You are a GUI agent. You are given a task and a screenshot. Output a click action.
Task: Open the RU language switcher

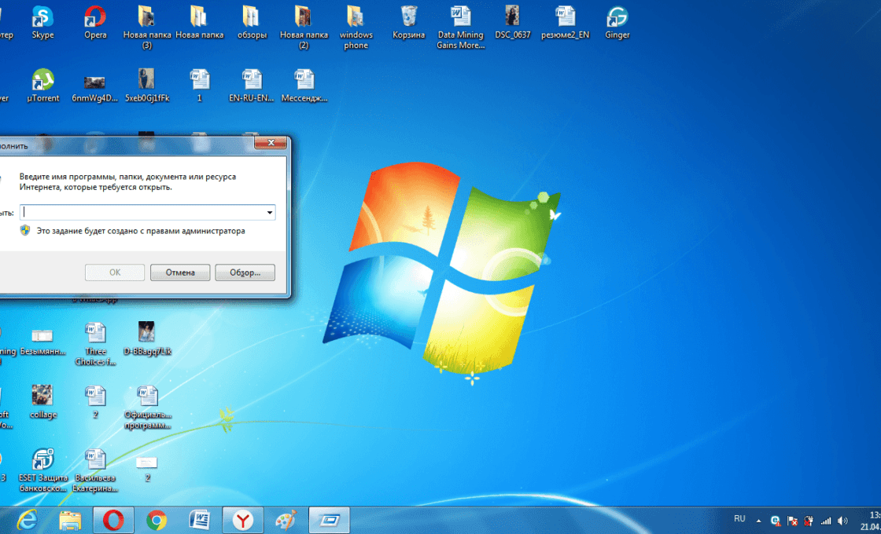coord(739,519)
